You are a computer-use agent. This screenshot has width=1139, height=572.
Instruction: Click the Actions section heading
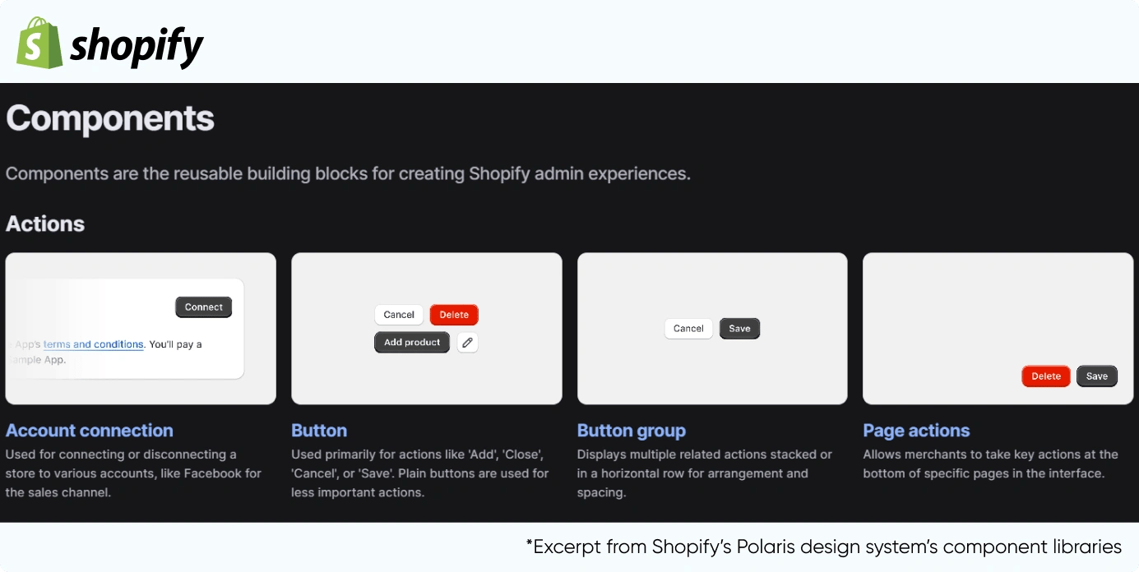click(45, 224)
